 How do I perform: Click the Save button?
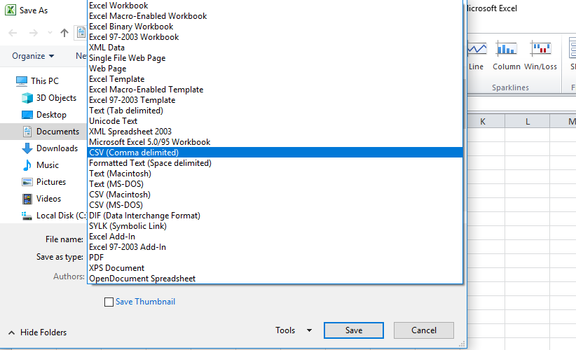[x=353, y=330]
